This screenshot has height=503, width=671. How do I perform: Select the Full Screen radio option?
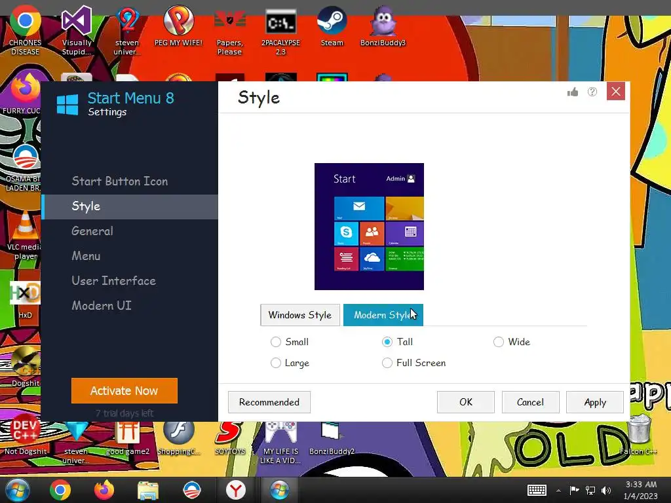coord(387,363)
